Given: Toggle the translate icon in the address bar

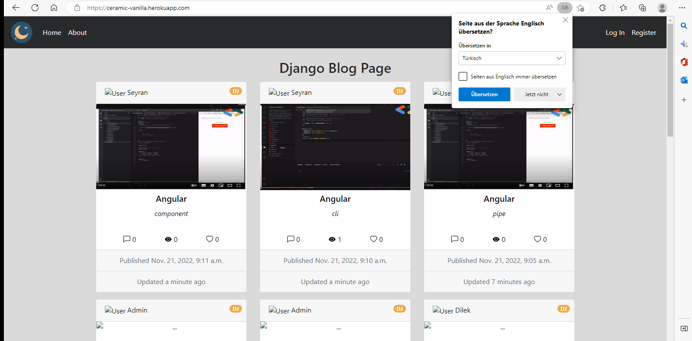Looking at the screenshot, I should (564, 8).
